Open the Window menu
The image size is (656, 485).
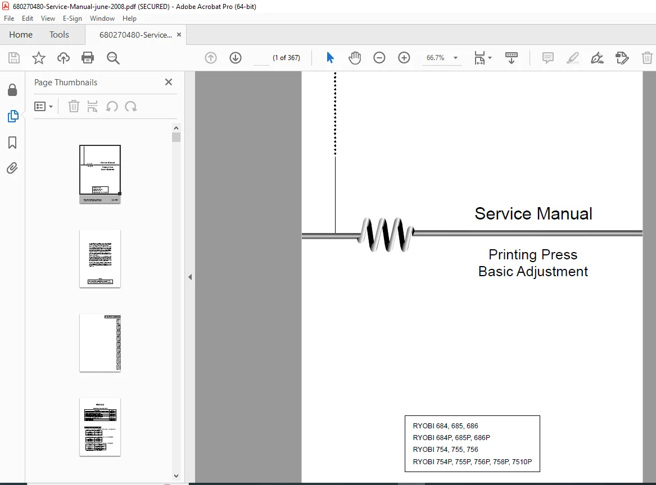pyautogui.click(x=102, y=19)
